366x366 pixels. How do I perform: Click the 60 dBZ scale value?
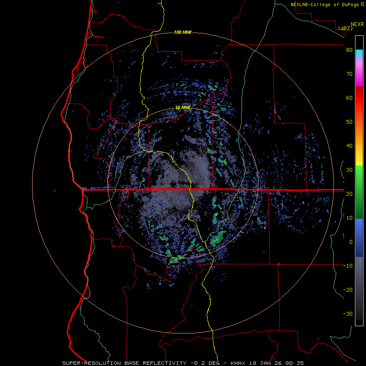[349, 98]
